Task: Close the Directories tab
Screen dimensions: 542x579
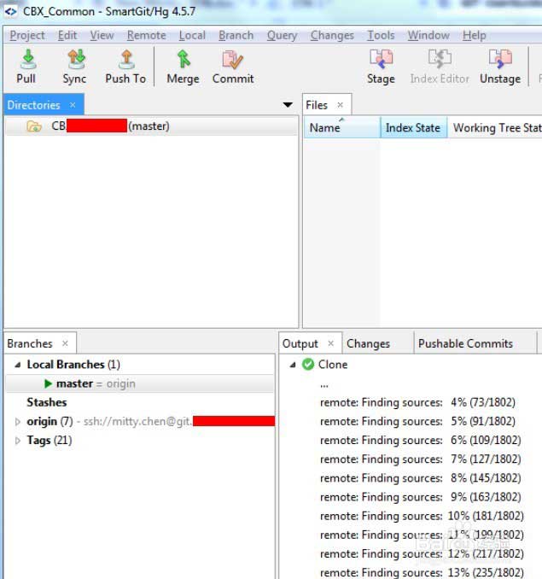Action: click(x=73, y=105)
